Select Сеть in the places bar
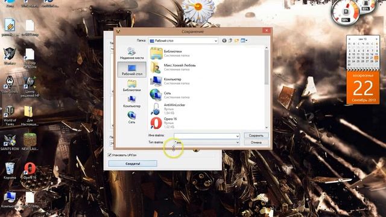This screenshot has width=386, height=217. click(131, 118)
